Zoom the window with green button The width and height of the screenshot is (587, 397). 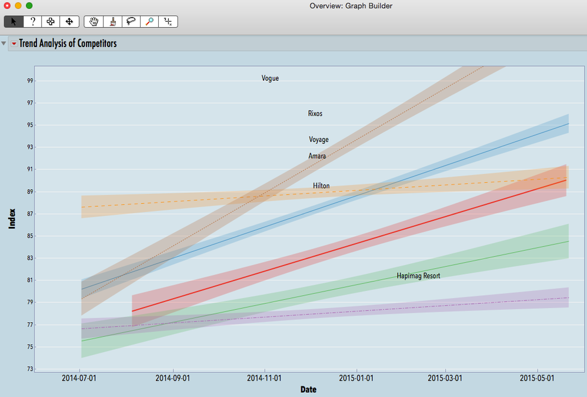[29, 6]
